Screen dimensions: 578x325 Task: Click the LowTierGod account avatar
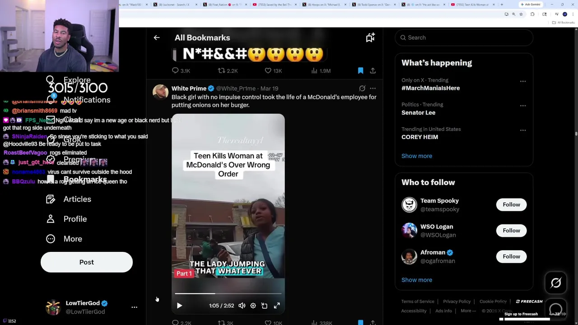coord(53,307)
